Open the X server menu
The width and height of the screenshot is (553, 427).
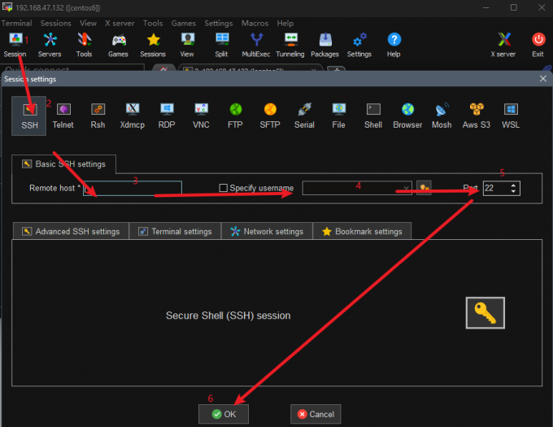(x=120, y=24)
